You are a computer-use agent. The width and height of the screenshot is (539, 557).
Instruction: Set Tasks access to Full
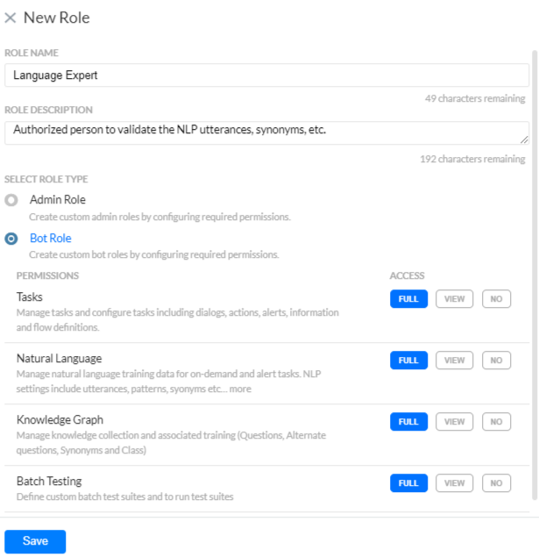click(408, 299)
